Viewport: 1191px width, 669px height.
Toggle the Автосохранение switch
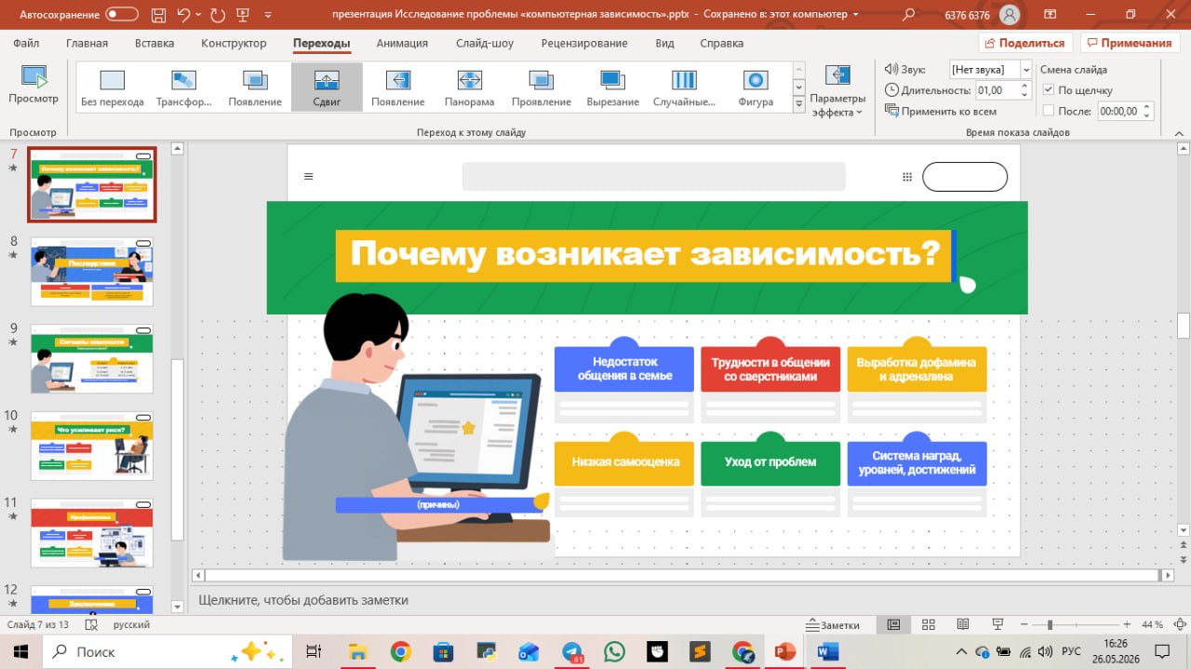coord(122,15)
